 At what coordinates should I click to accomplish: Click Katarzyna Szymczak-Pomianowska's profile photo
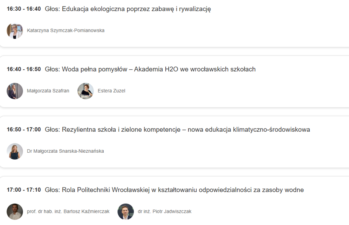15,31
